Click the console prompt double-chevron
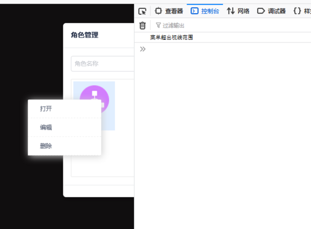Image resolution: width=311 pixels, height=229 pixels. 142,49
